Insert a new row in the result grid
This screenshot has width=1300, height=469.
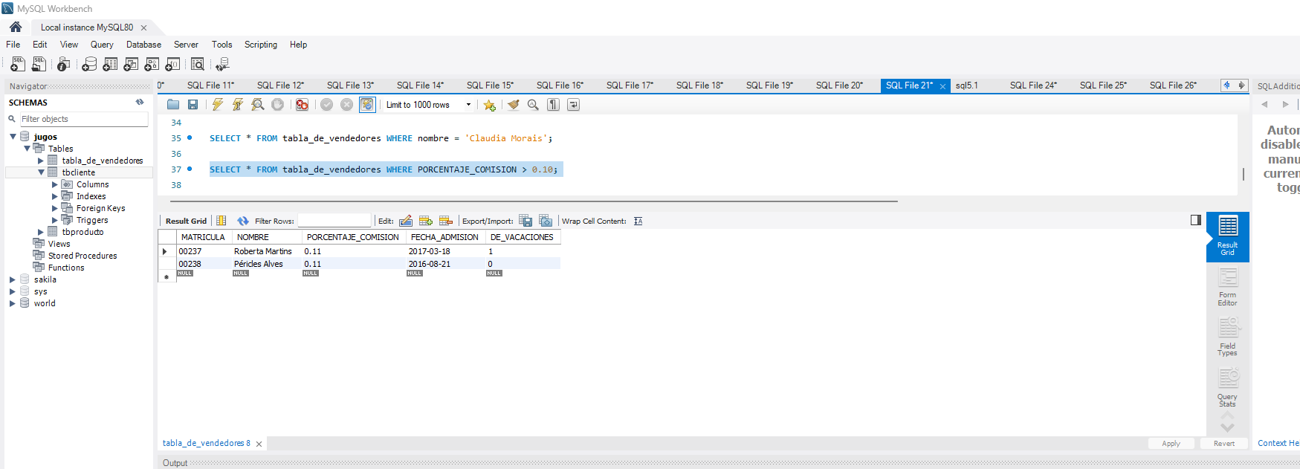pos(426,221)
